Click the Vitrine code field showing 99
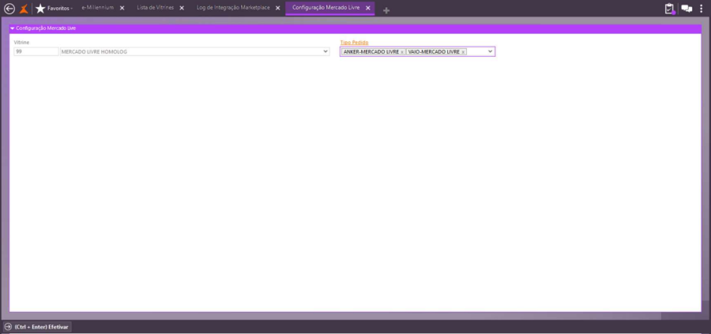The image size is (711, 334). pos(36,51)
